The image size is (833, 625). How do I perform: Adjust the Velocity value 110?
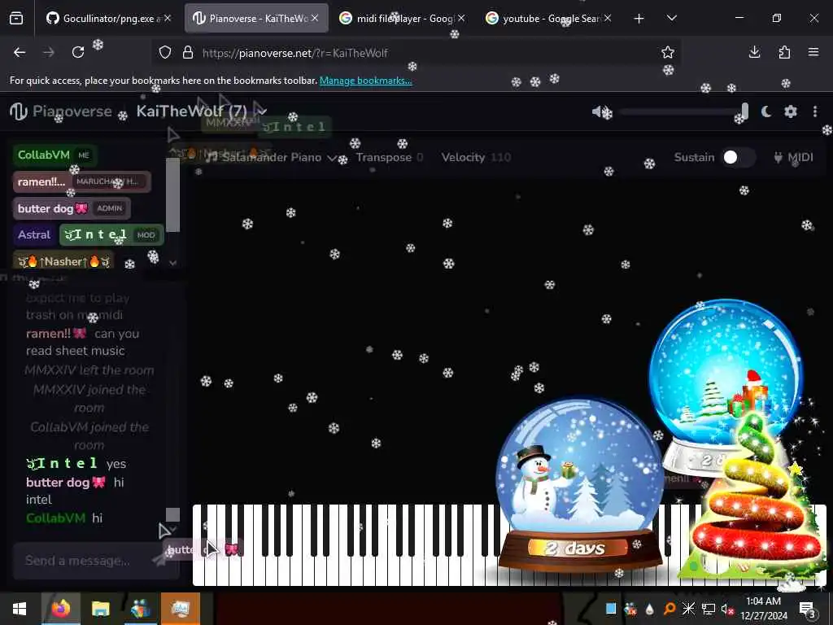(476, 157)
